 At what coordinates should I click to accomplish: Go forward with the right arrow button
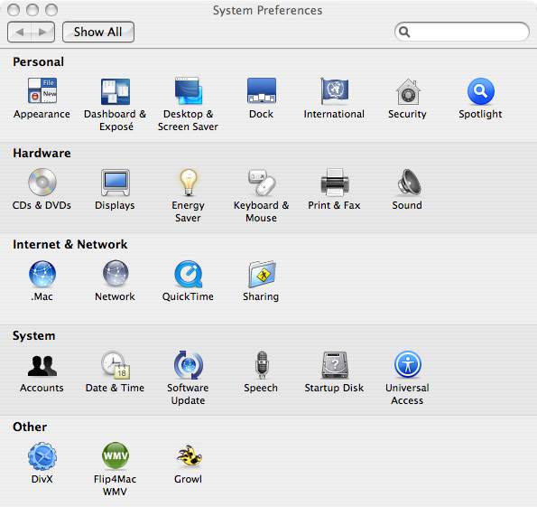click(x=42, y=33)
